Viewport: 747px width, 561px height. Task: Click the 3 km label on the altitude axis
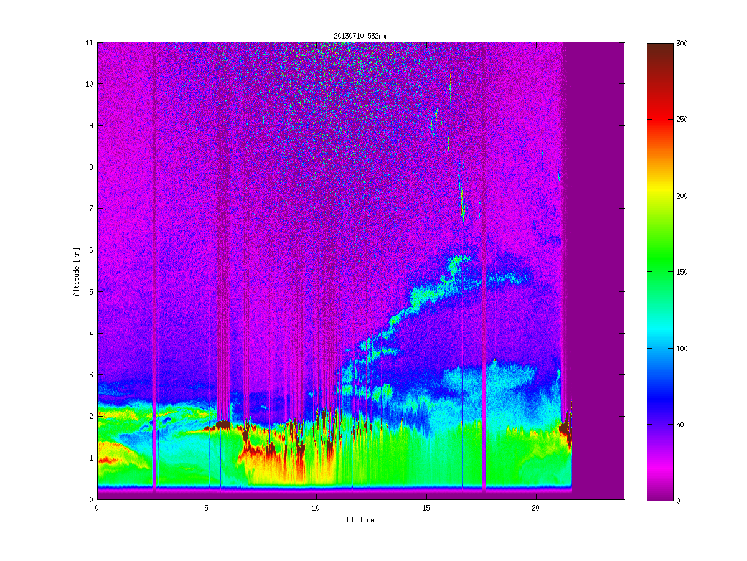pos(91,375)
